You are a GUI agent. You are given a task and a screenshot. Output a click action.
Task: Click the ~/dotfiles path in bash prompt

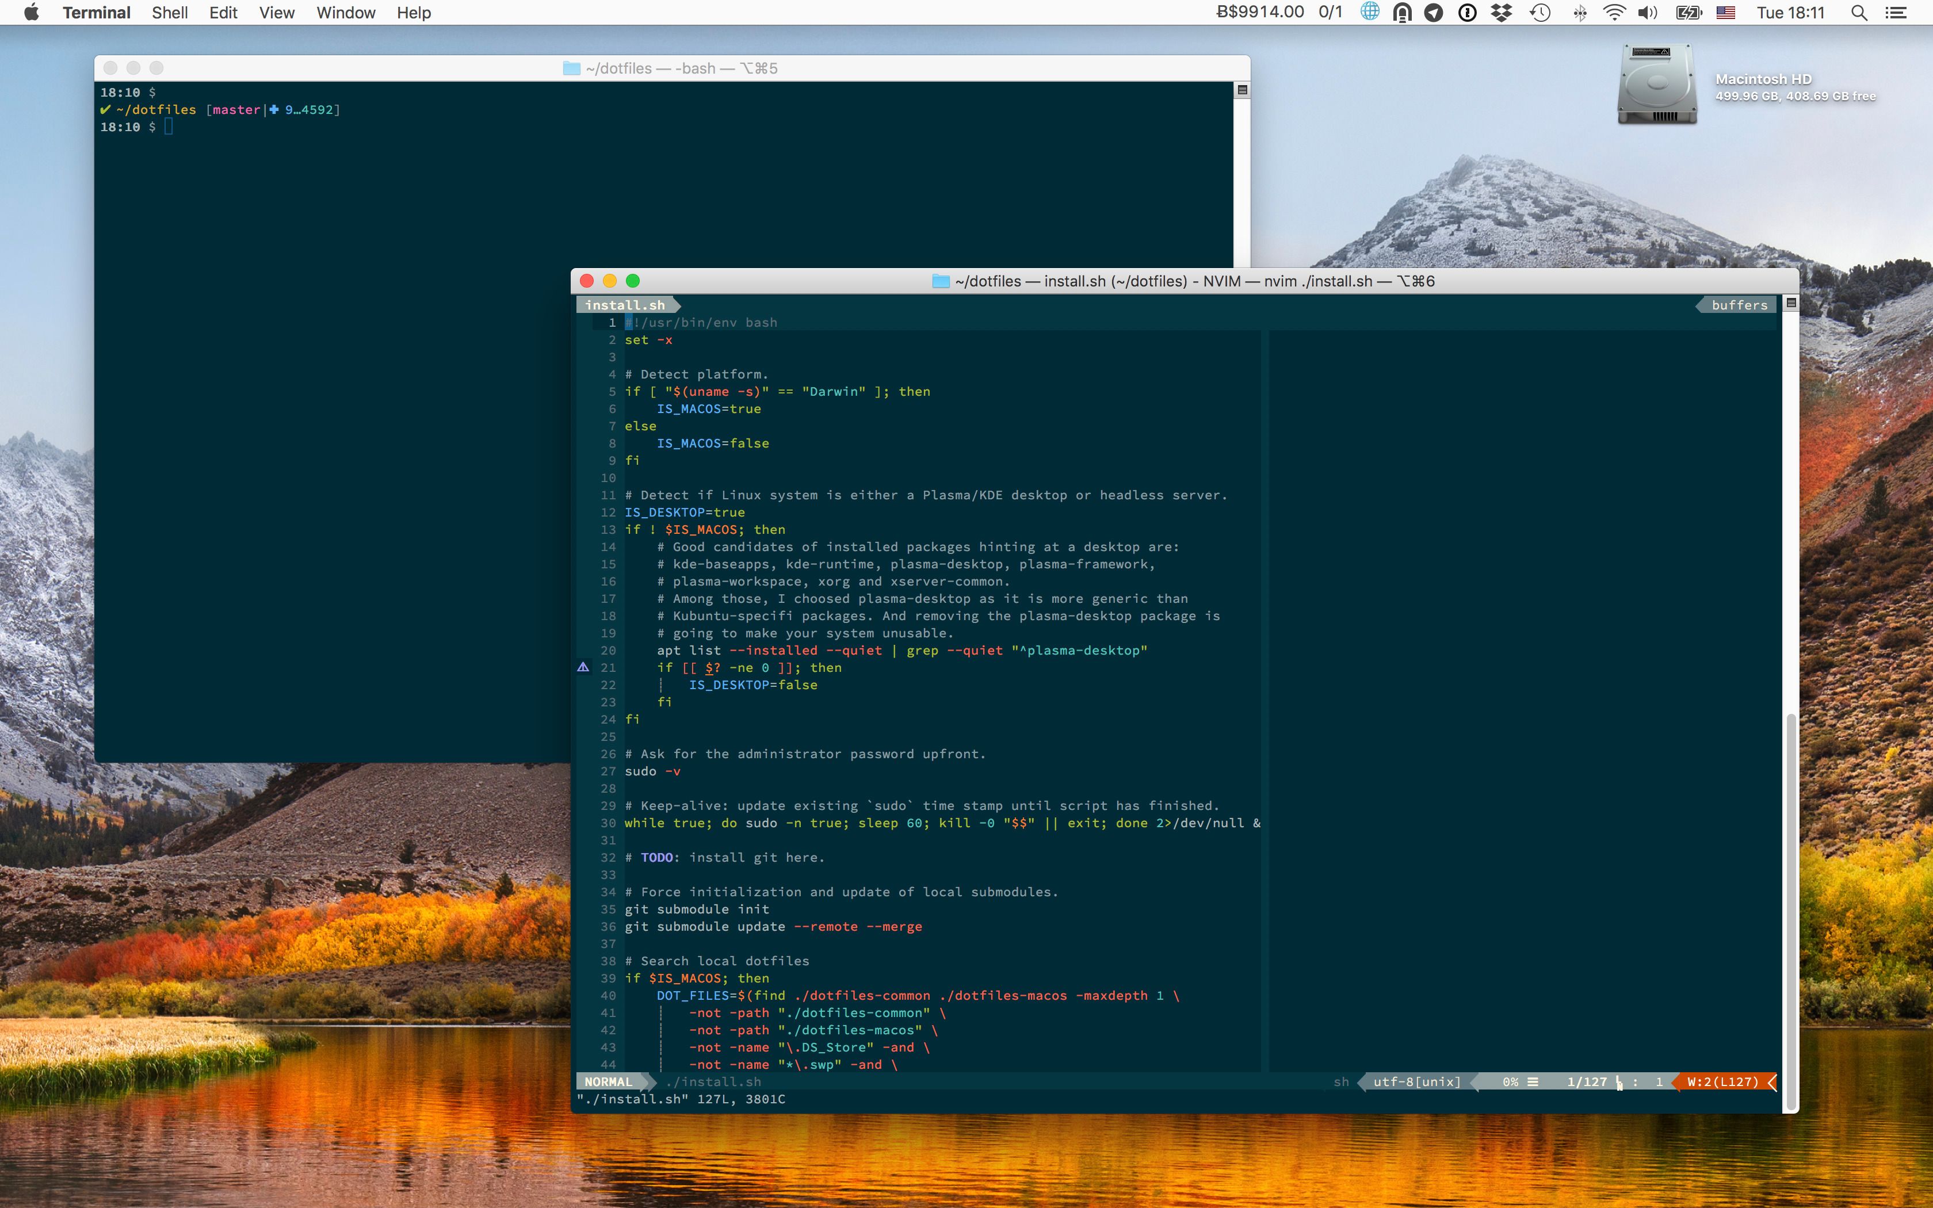[x=156, y=109]
